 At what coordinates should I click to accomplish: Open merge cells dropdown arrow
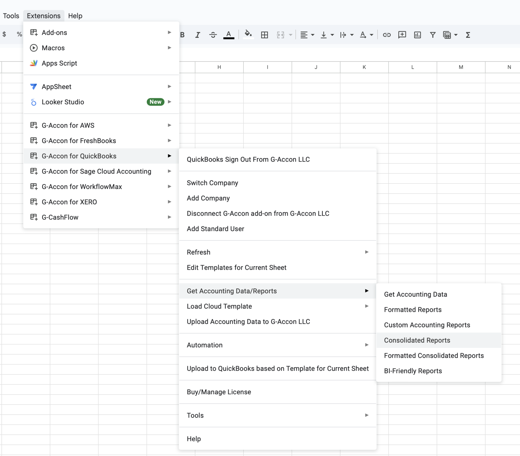pos(290,35)
